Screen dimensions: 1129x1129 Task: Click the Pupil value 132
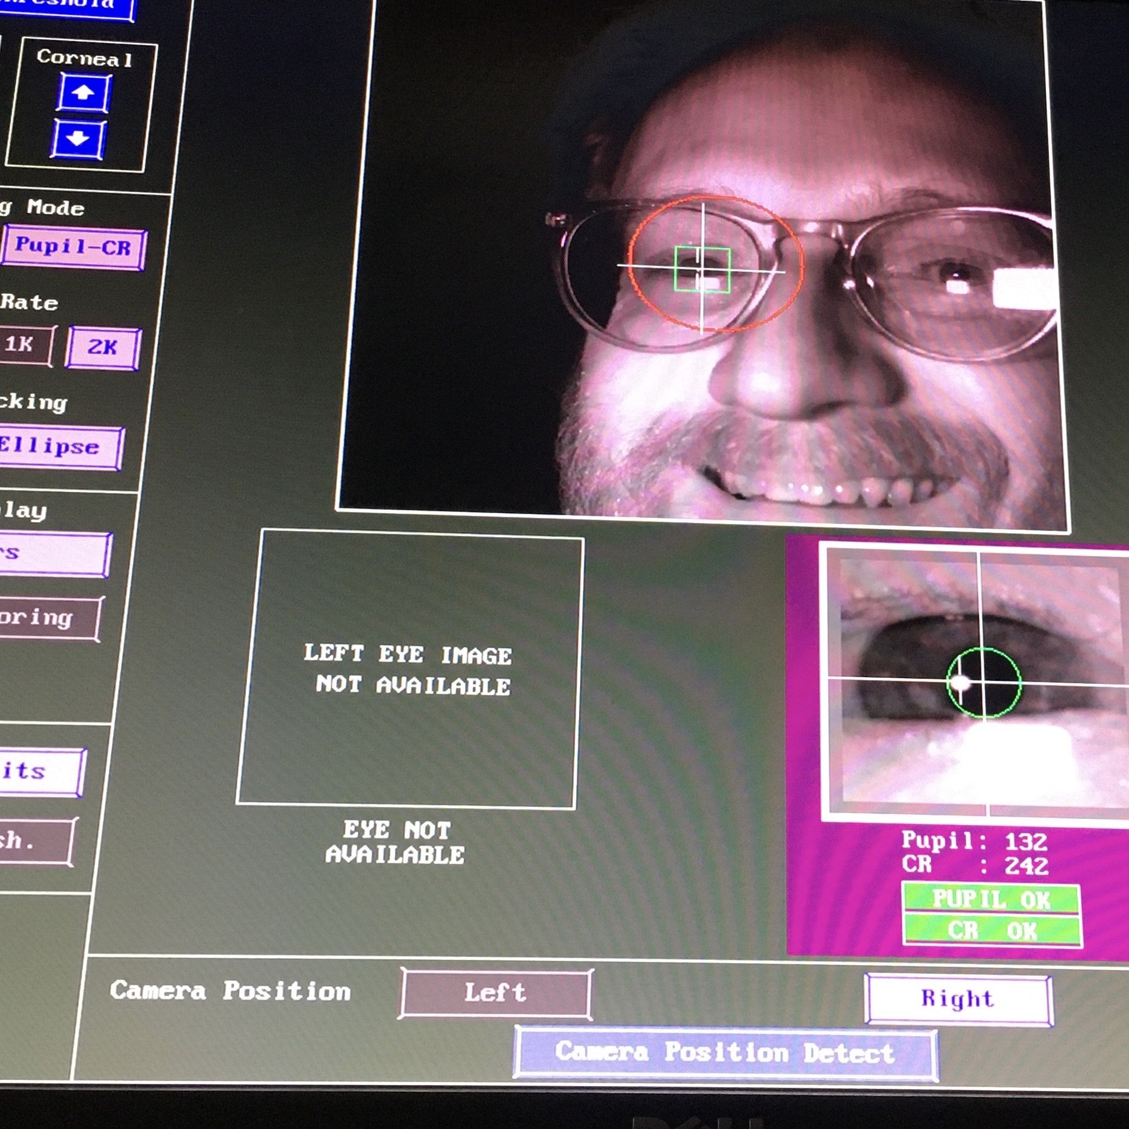(1026, 843)
